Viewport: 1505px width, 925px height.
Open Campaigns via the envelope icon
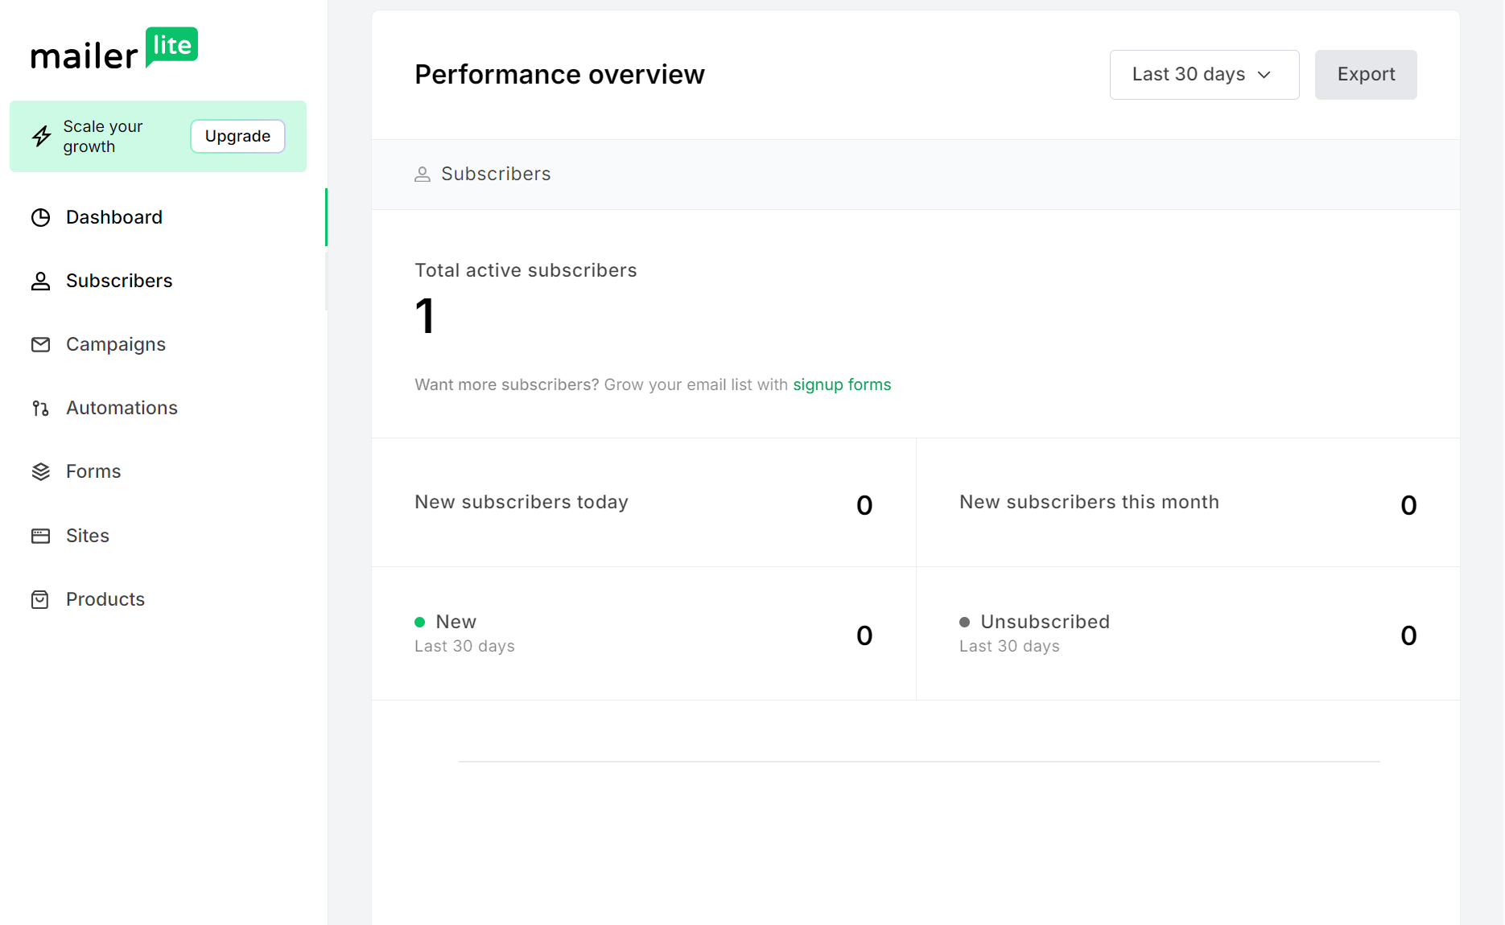[x=41, y=344]
